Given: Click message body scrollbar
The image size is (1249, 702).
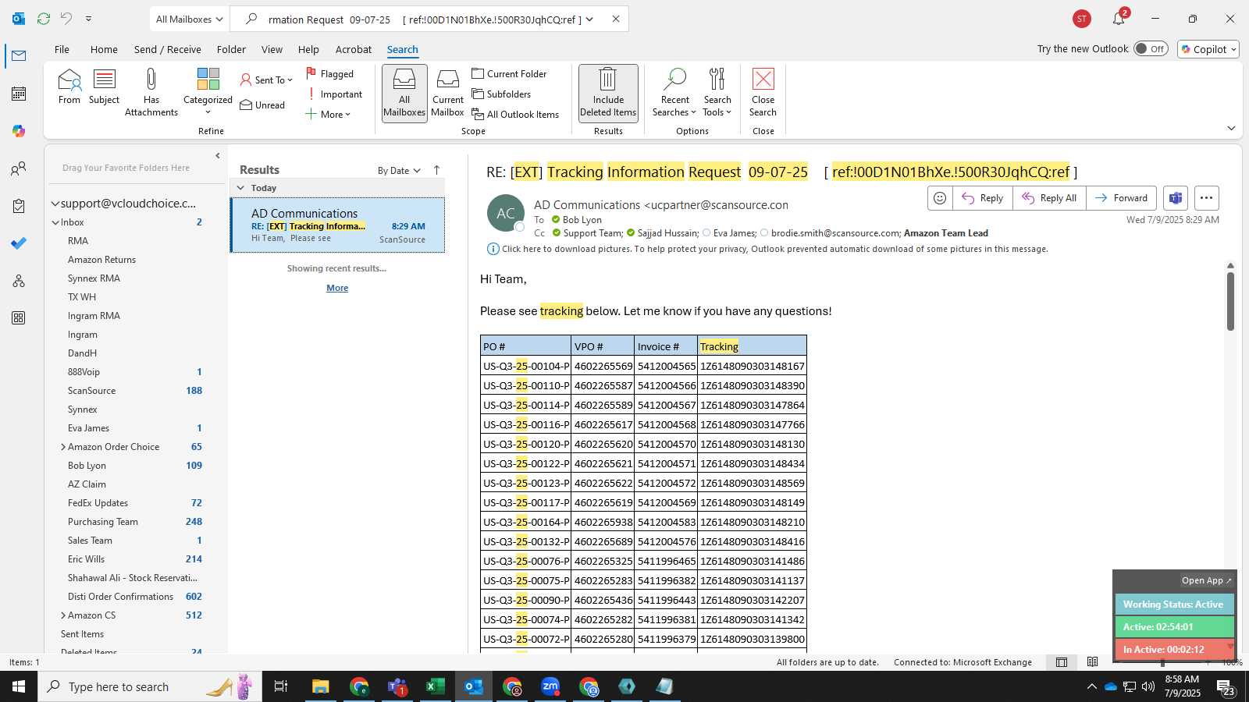Looking at the screenshot, I should click(x=1230, y=300).
